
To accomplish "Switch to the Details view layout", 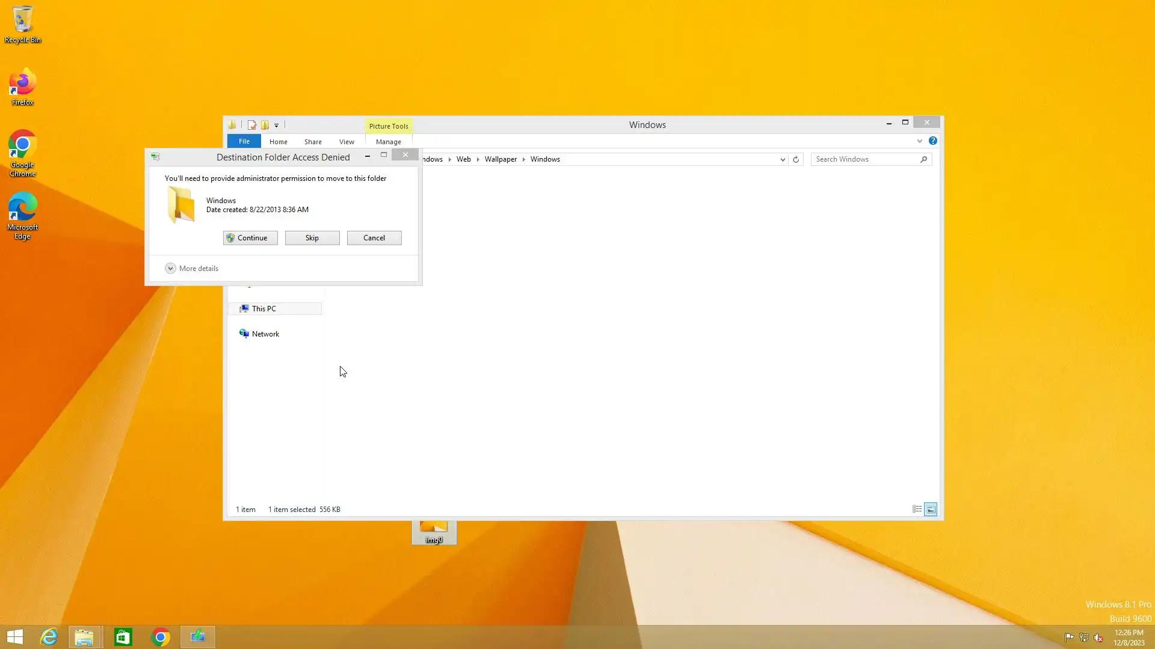I will (x=917, y=509).
